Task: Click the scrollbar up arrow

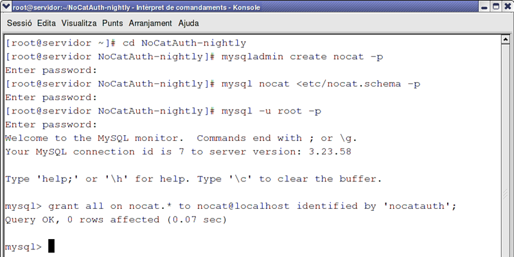Action: [506, 40]
